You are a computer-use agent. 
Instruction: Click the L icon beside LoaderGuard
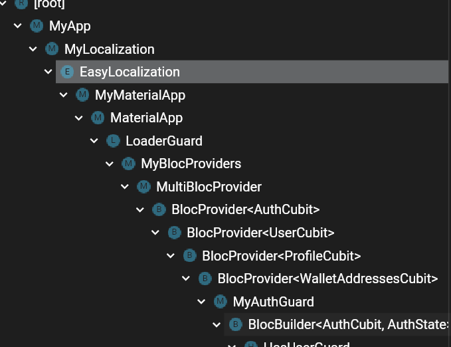coord(113,141)
